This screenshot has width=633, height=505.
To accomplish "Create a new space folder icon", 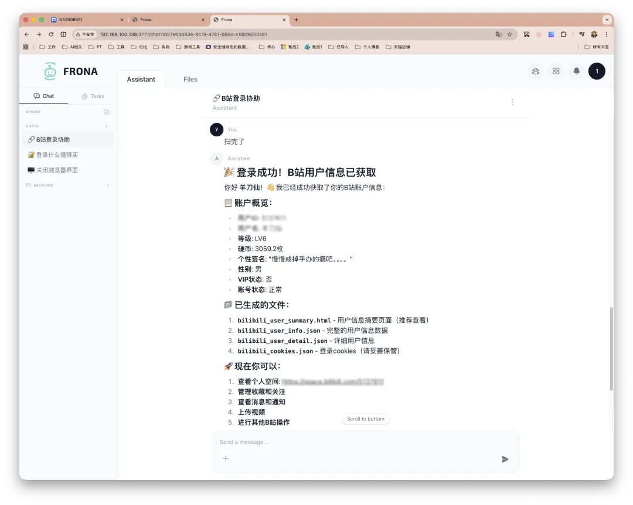I will tap(107, 112).
